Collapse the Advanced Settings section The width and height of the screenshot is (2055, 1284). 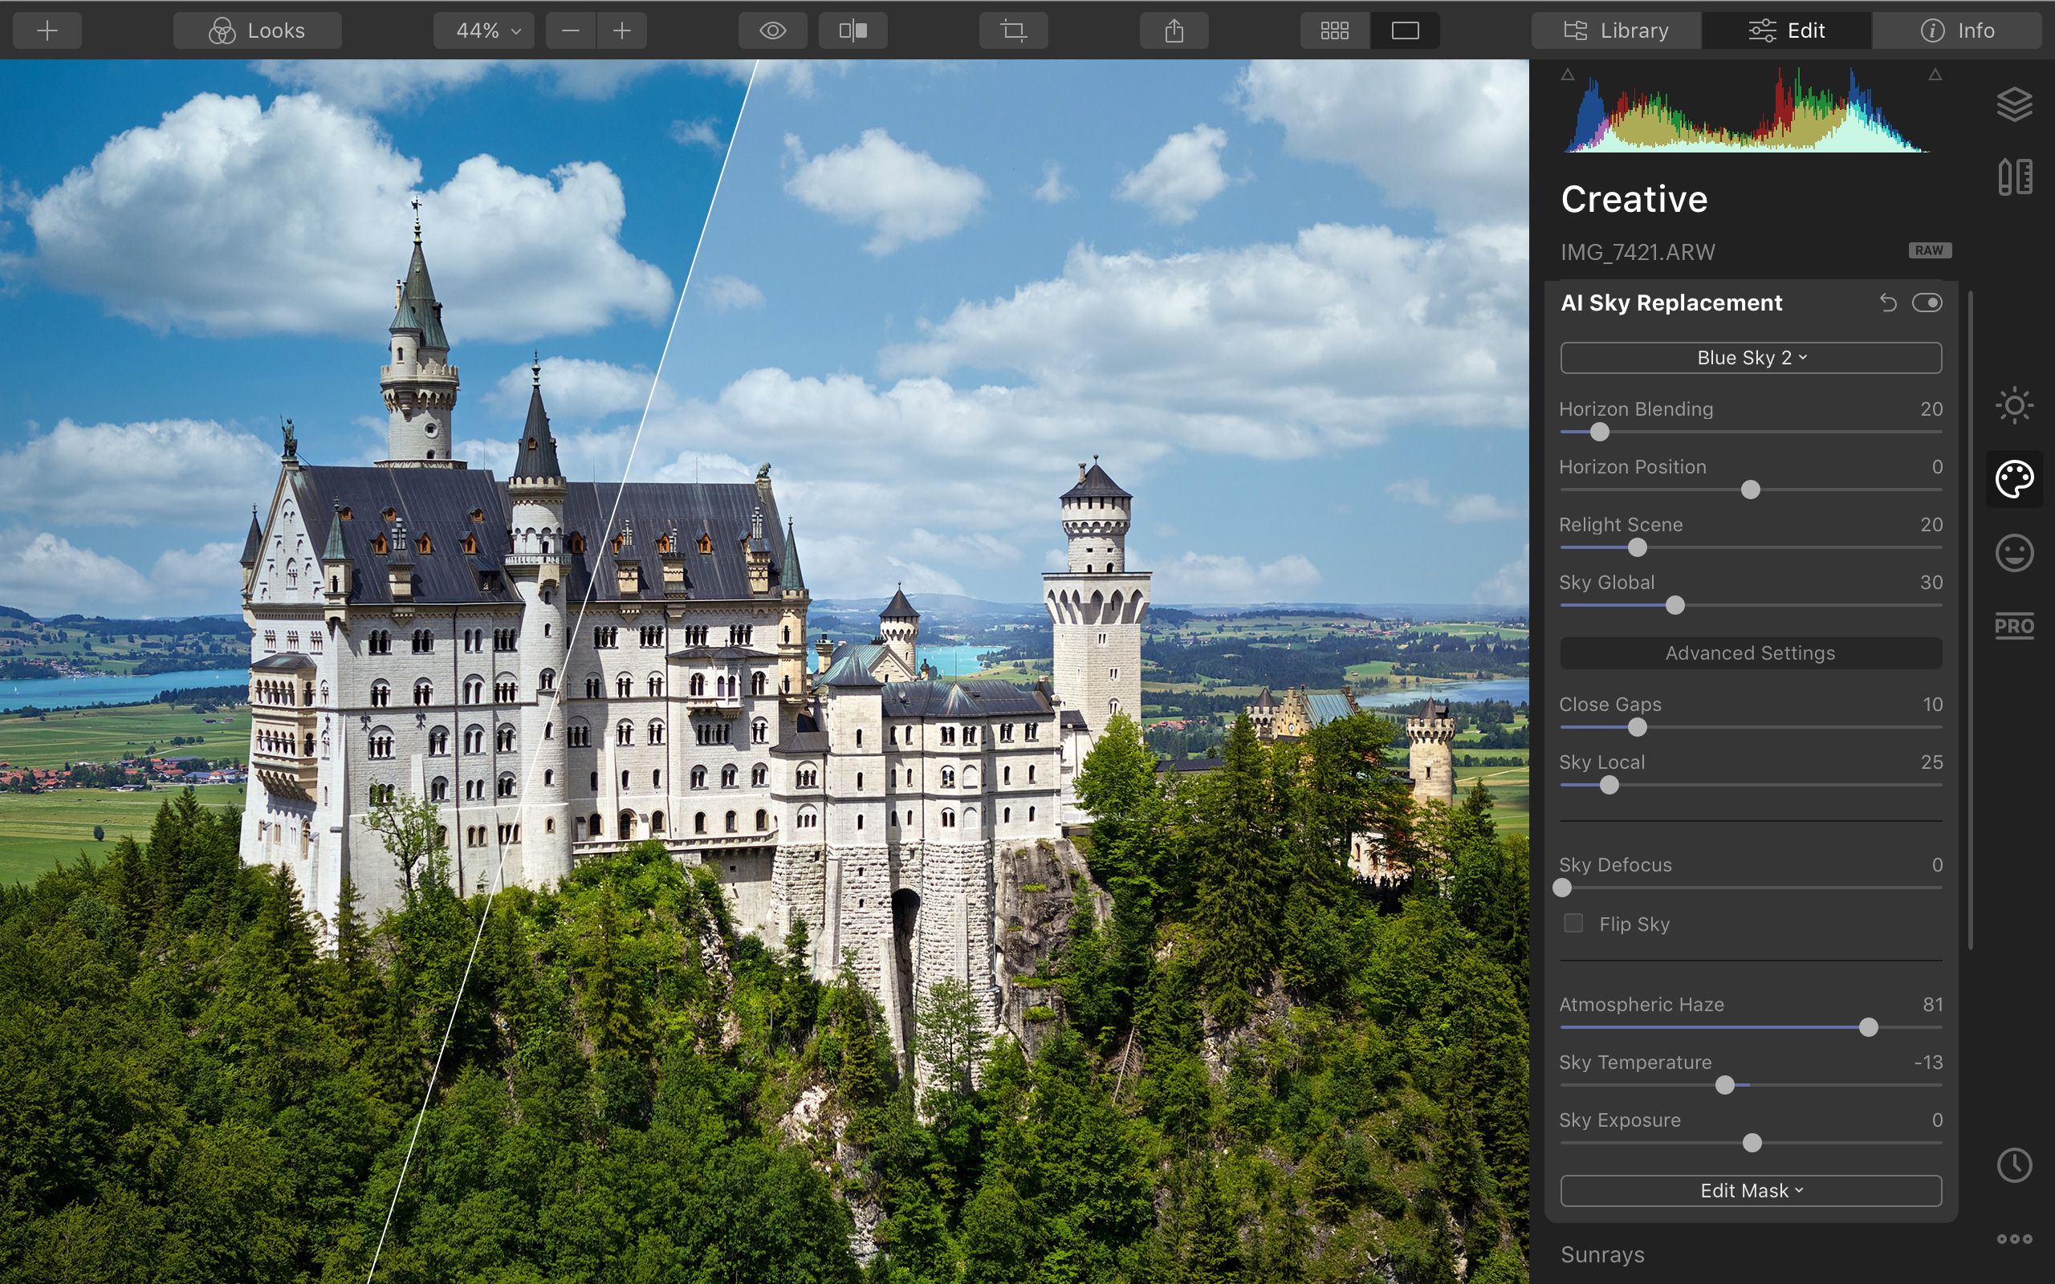tap(1750, 653)
